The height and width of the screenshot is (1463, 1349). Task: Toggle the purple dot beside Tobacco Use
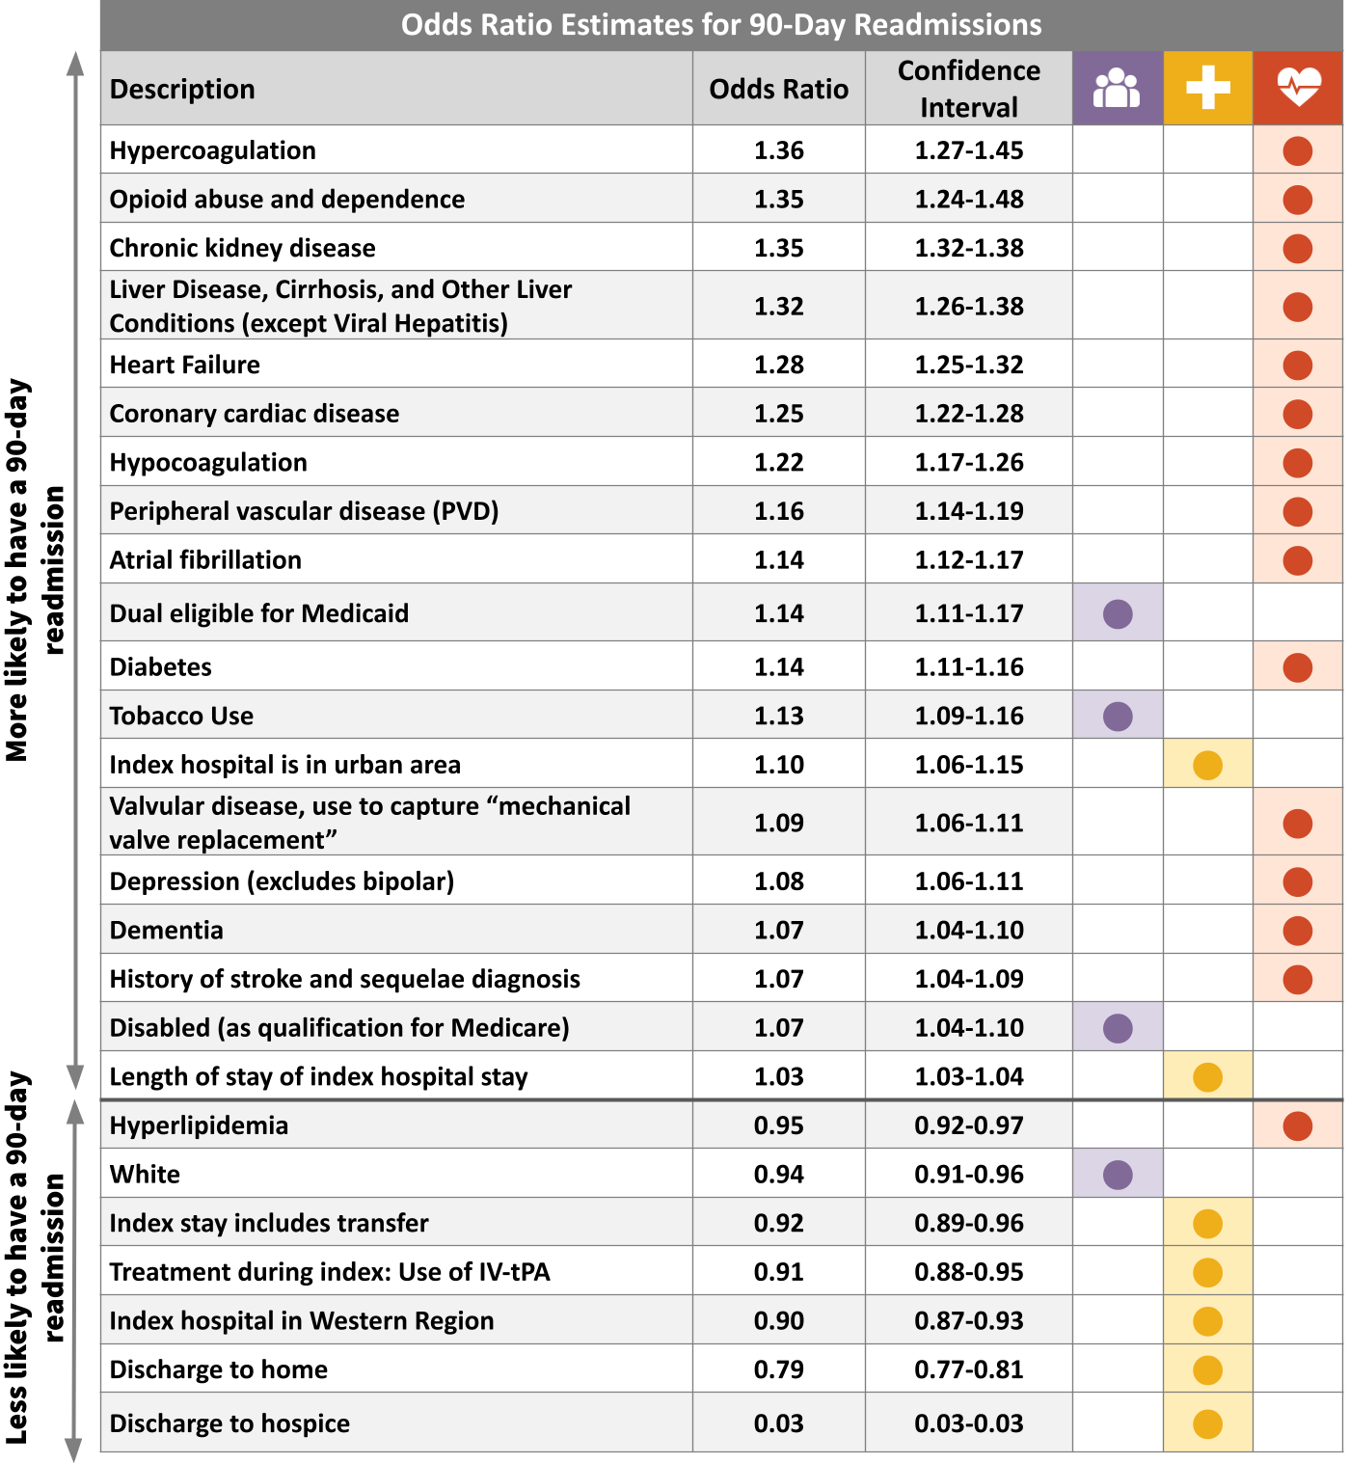coord(1117,716)
